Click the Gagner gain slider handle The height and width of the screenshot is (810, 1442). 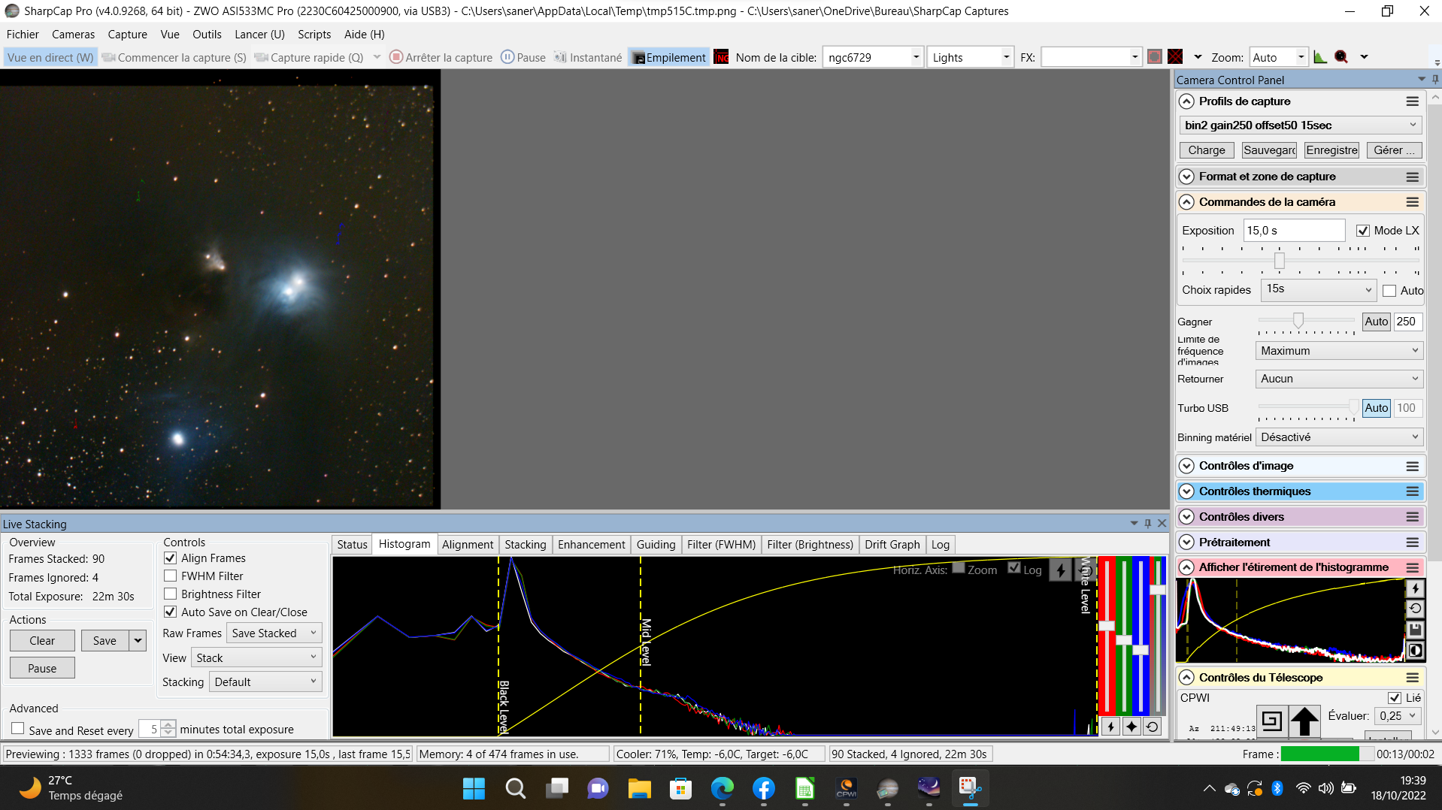[1298, 321]
